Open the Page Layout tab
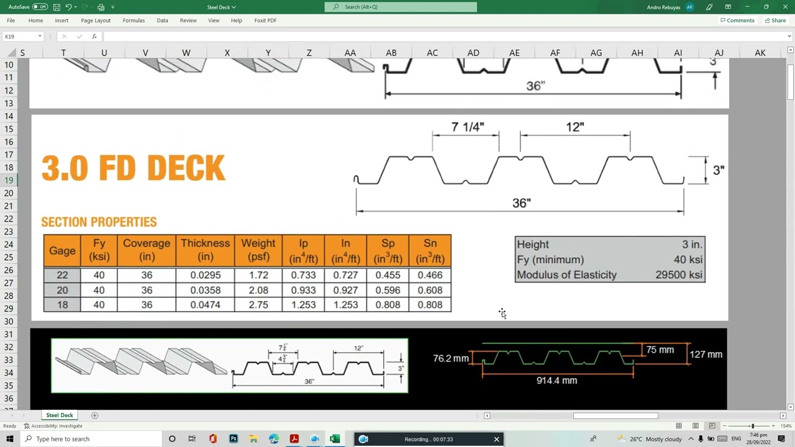This screenshot has height=447, width=795. click(96, 20)
